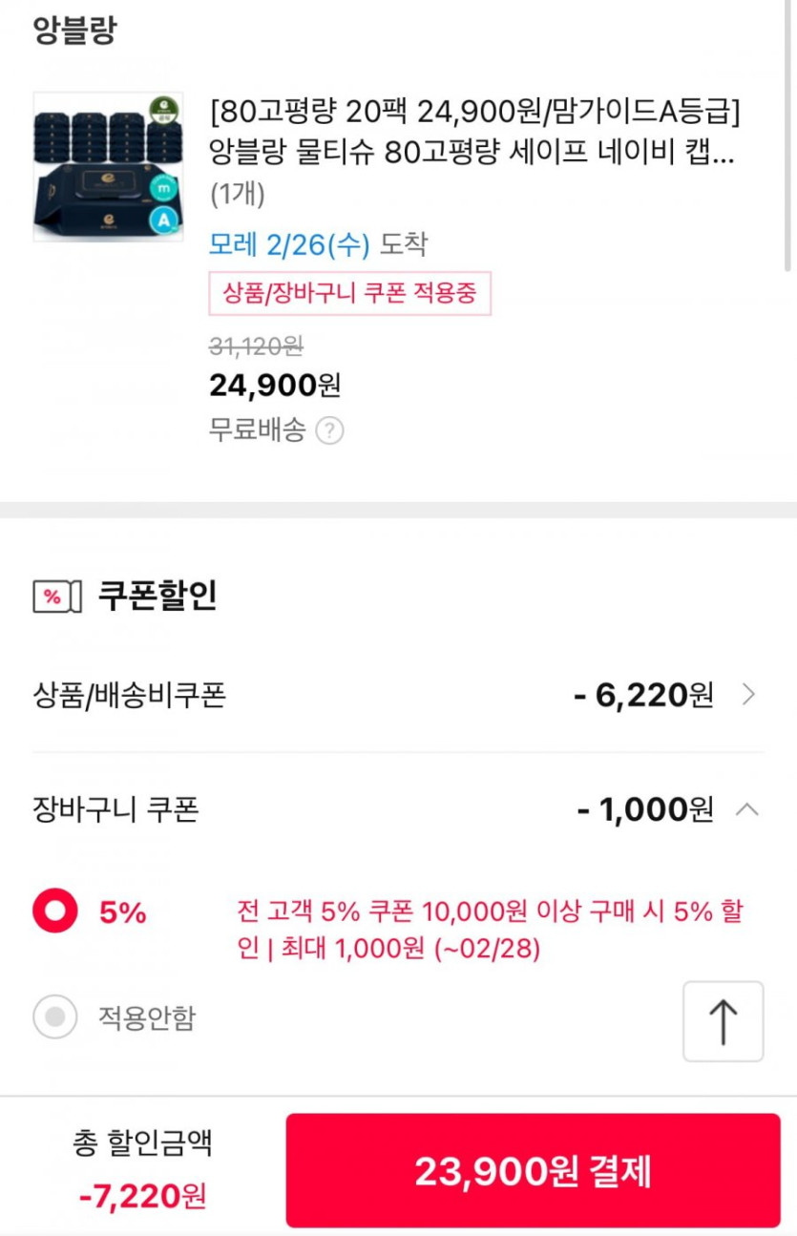The image size is (797, 1236).
Task: Select the 적용안함 radio option
Action: point(55,1017)
